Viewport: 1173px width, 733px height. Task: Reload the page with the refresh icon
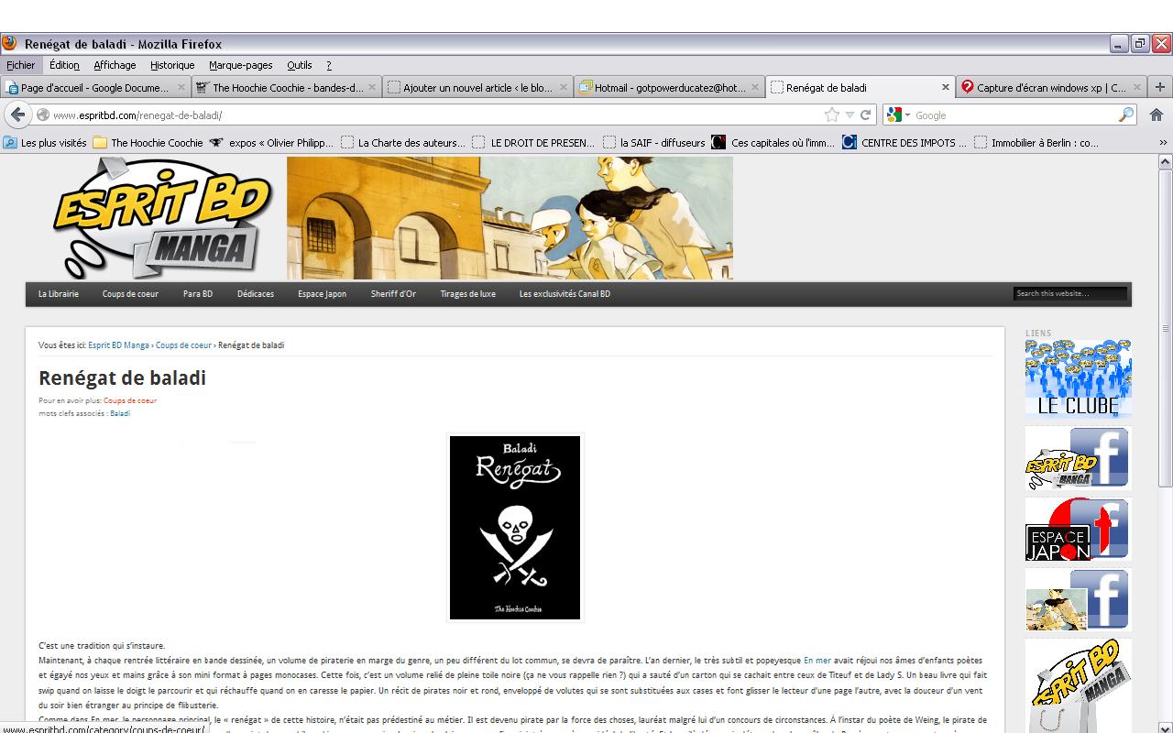pyautogui.click(x=865, y=115)
